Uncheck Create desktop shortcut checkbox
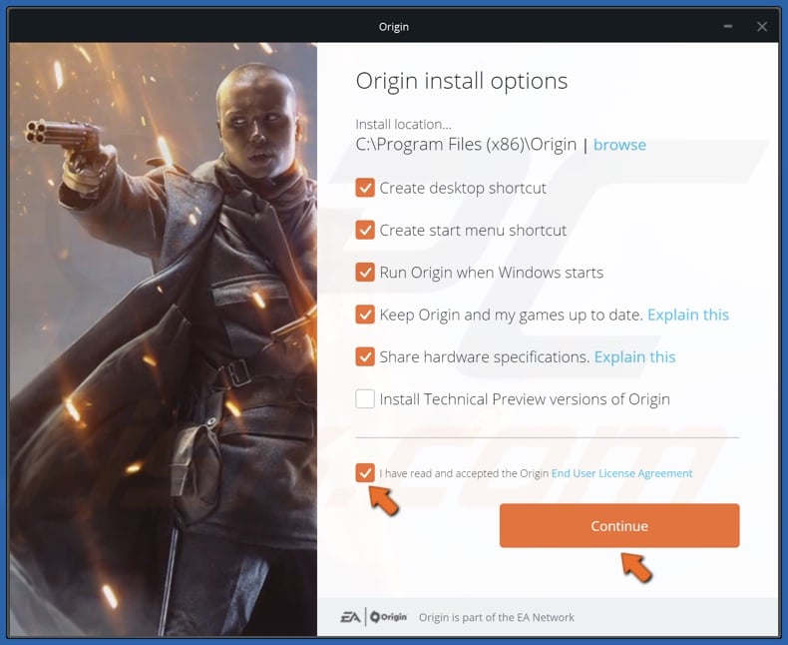Viewport: 788px width, 645px height. (365, 188)
